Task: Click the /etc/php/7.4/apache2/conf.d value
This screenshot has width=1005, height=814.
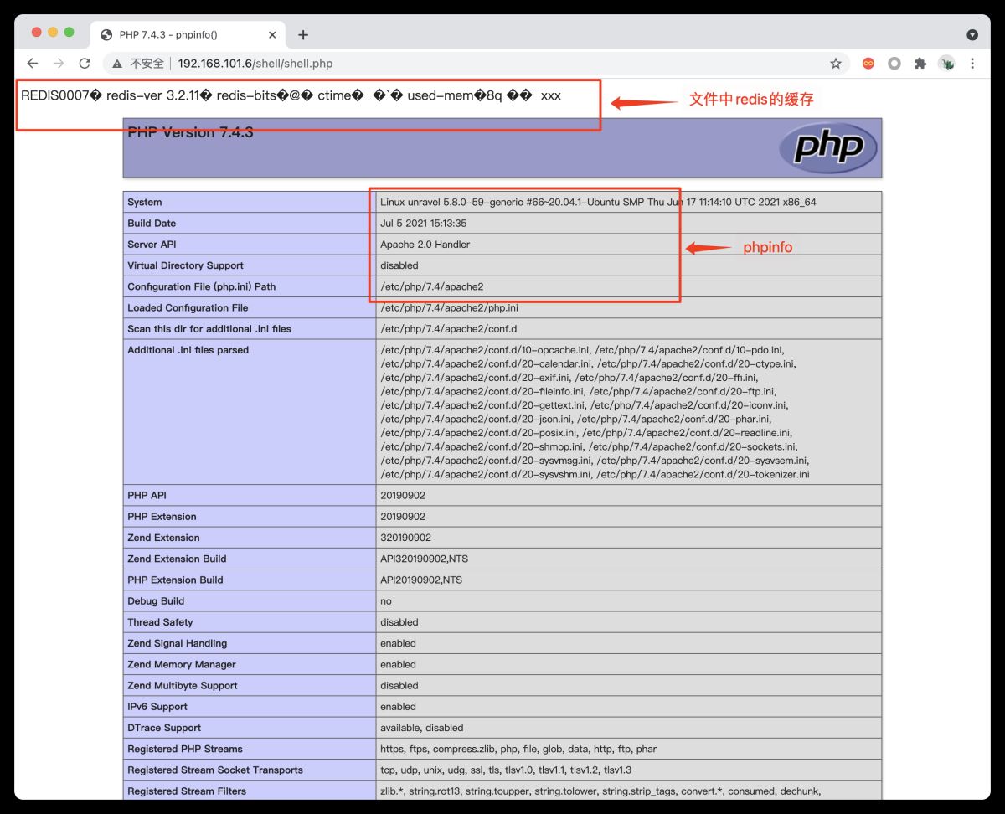Action: tap(448, 329)
